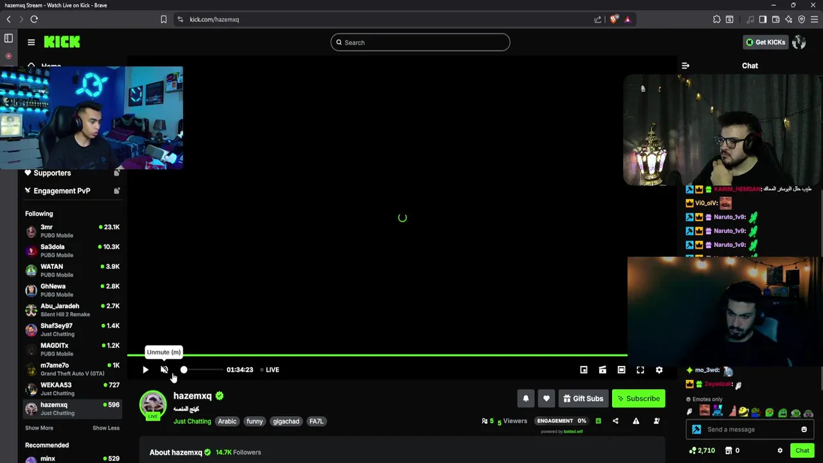Image resolution: width=823 pixels, height=463 pixels.
Task: Click Get KICKs button
Action: coord(765,42)
